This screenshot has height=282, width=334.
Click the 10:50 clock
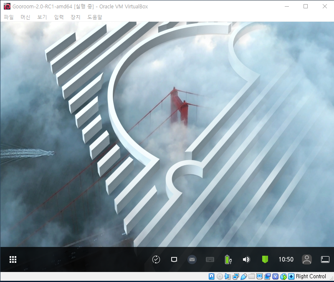[286, 259]
